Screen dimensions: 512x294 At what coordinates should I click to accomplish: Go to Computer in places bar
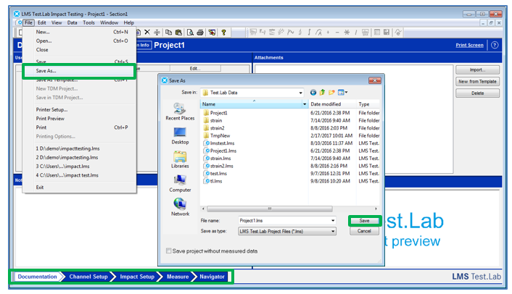(180, 181)
